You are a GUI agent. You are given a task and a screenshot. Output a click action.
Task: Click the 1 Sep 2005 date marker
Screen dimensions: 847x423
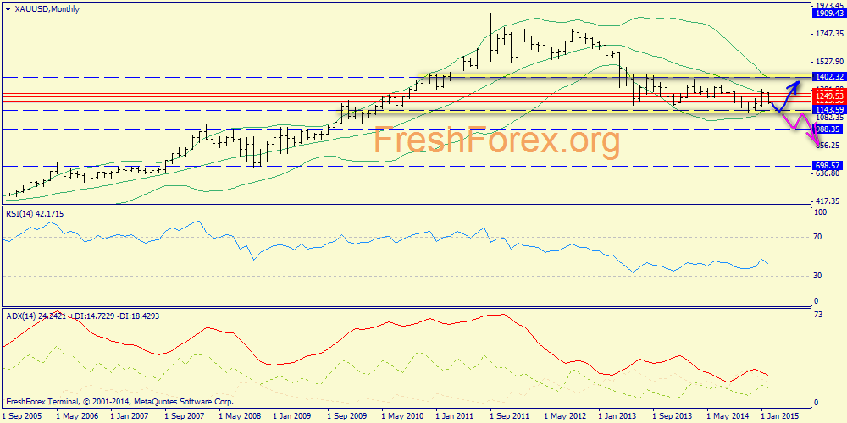(22, 415)
